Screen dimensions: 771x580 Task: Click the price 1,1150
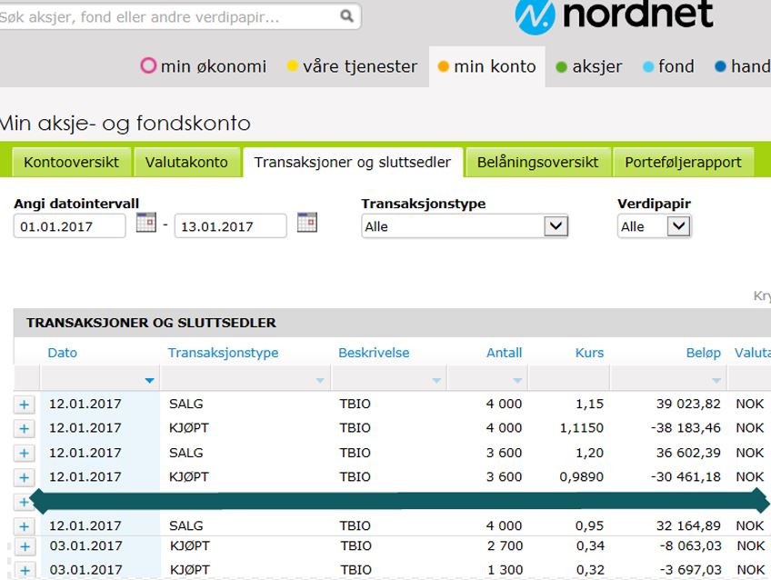point(582,428)
